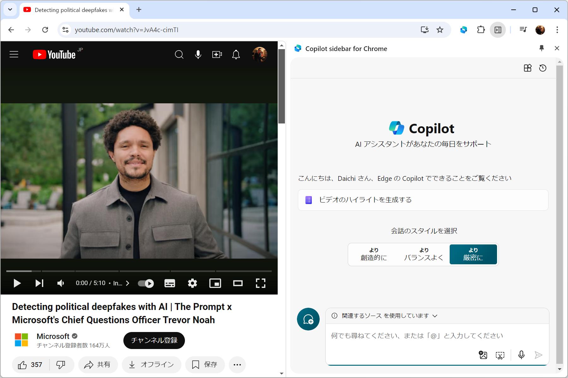Viewport: 568px width, 378px height.
Task: Pin the Copilot sidebar
Action: coord(542,48)
